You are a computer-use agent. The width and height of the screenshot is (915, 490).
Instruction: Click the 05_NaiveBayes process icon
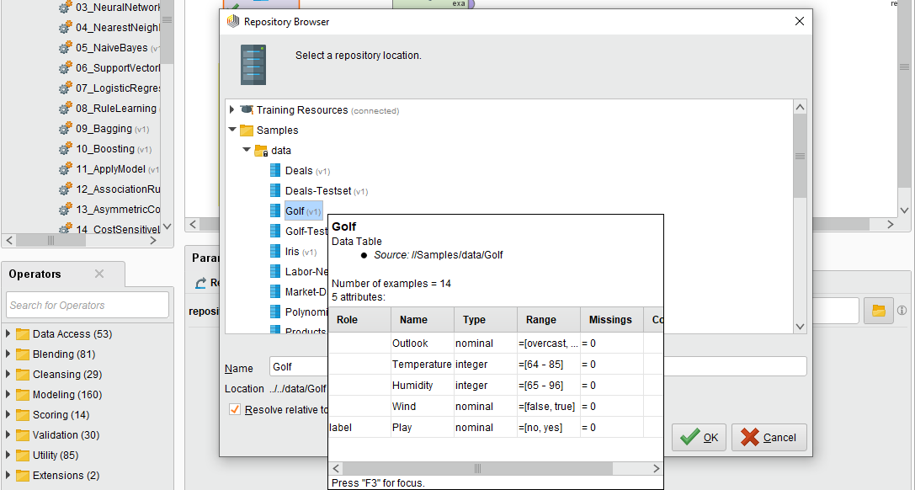[65, 48]
